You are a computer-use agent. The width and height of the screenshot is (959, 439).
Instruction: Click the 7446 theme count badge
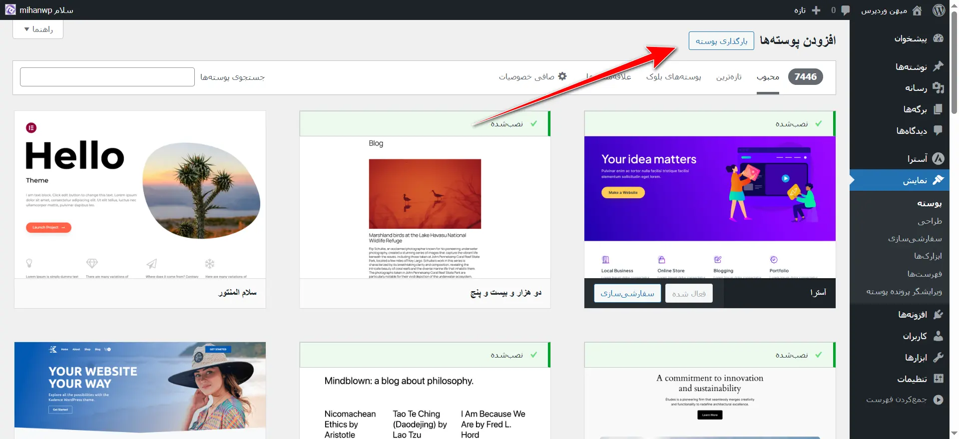(x=805, y=77)
